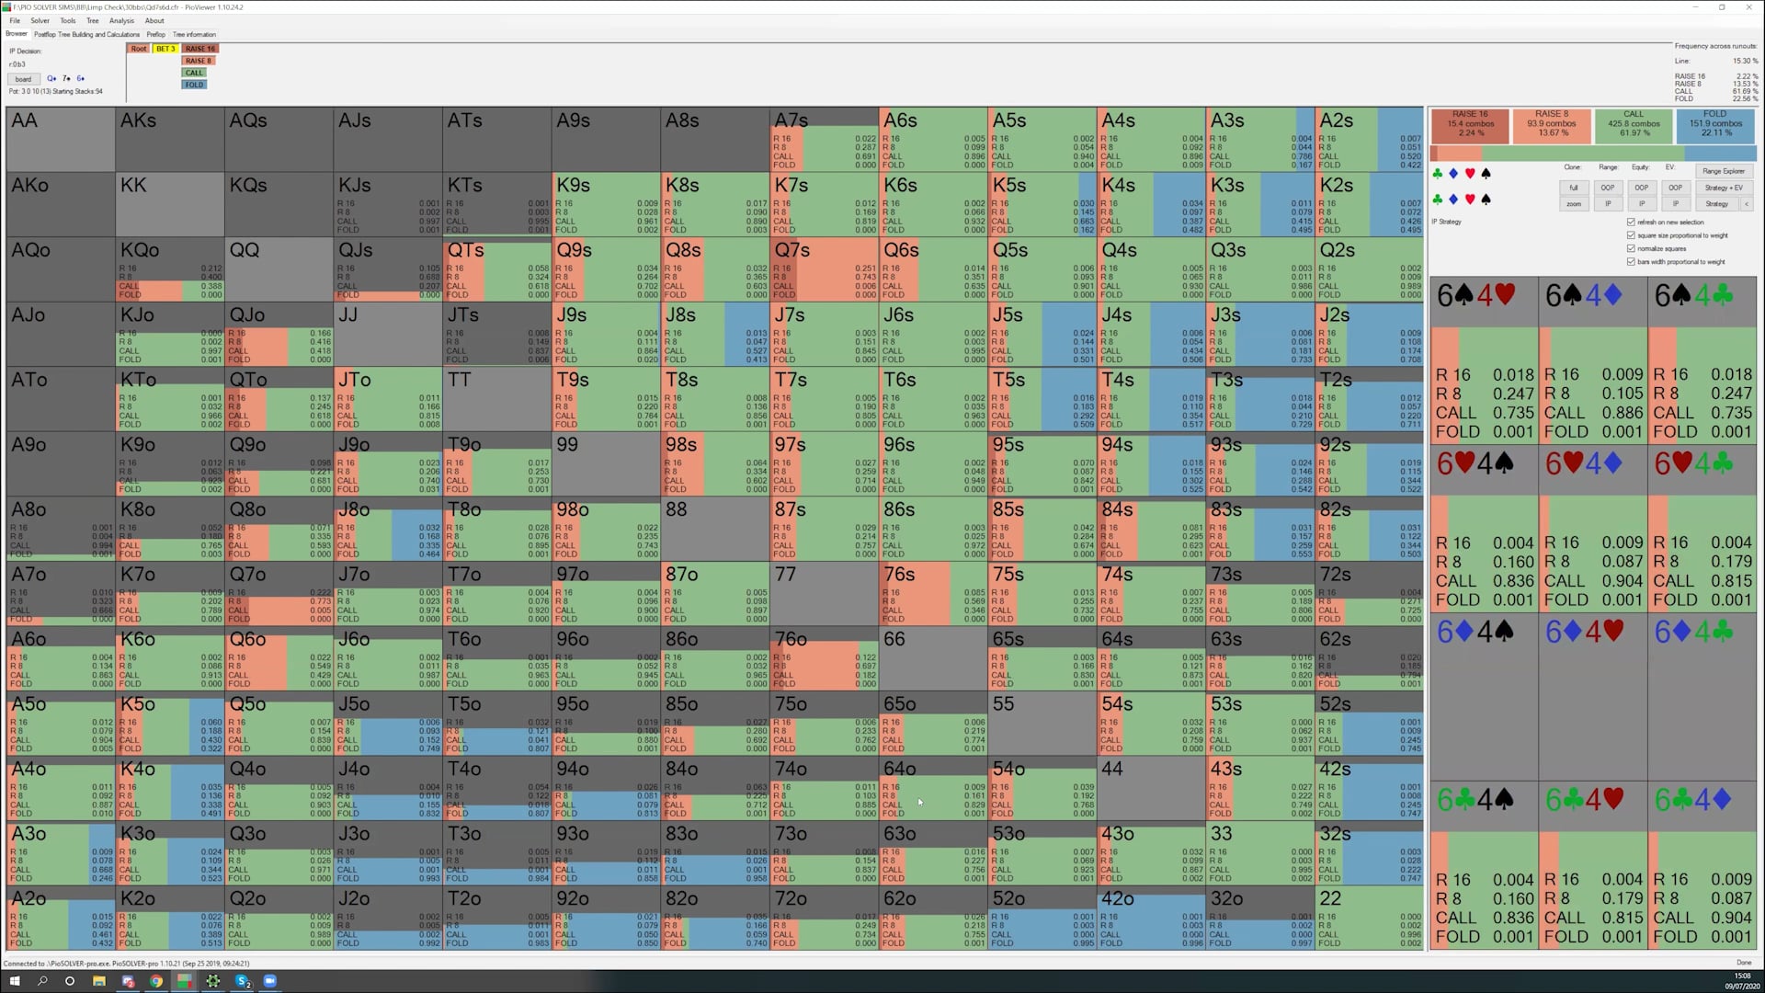Select the heart suit filter icon
The width and height of the screenshot is (1765, 993).
click(1470, 174)
